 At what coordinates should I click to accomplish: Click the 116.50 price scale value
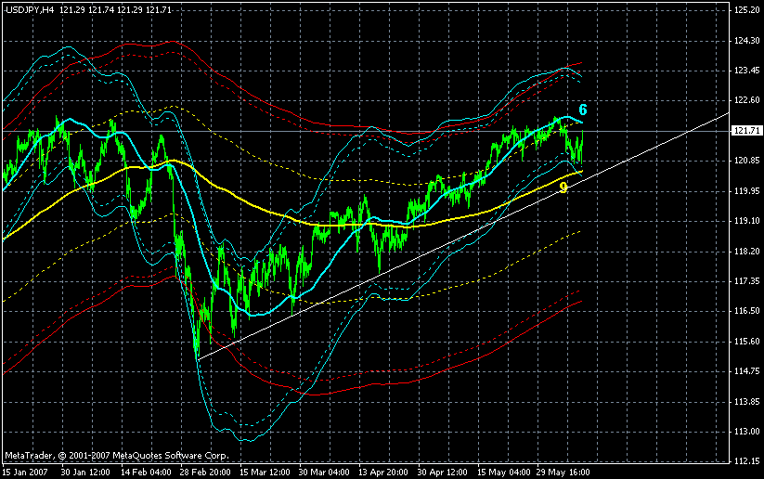pyautogui.click(x=746, y=311)
